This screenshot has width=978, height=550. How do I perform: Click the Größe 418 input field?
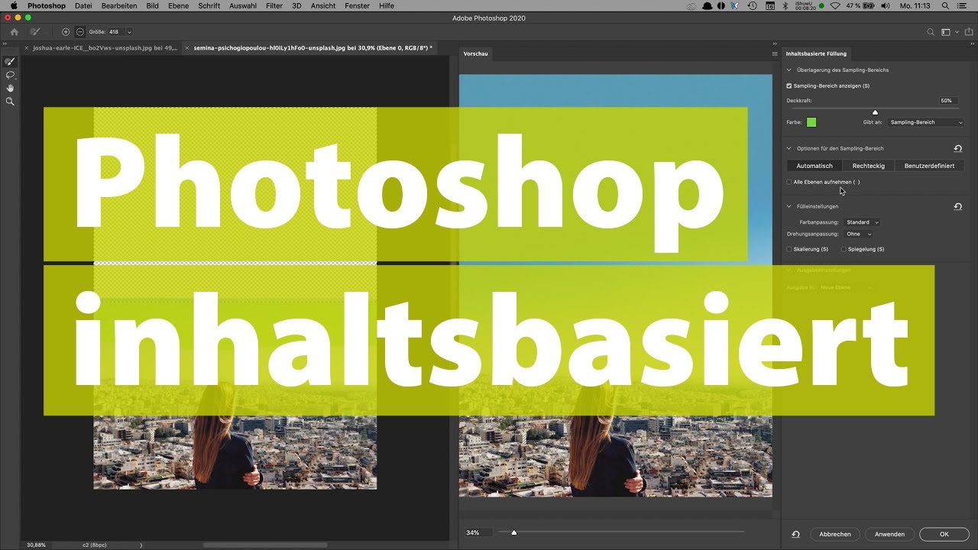(x=116, y=32)
